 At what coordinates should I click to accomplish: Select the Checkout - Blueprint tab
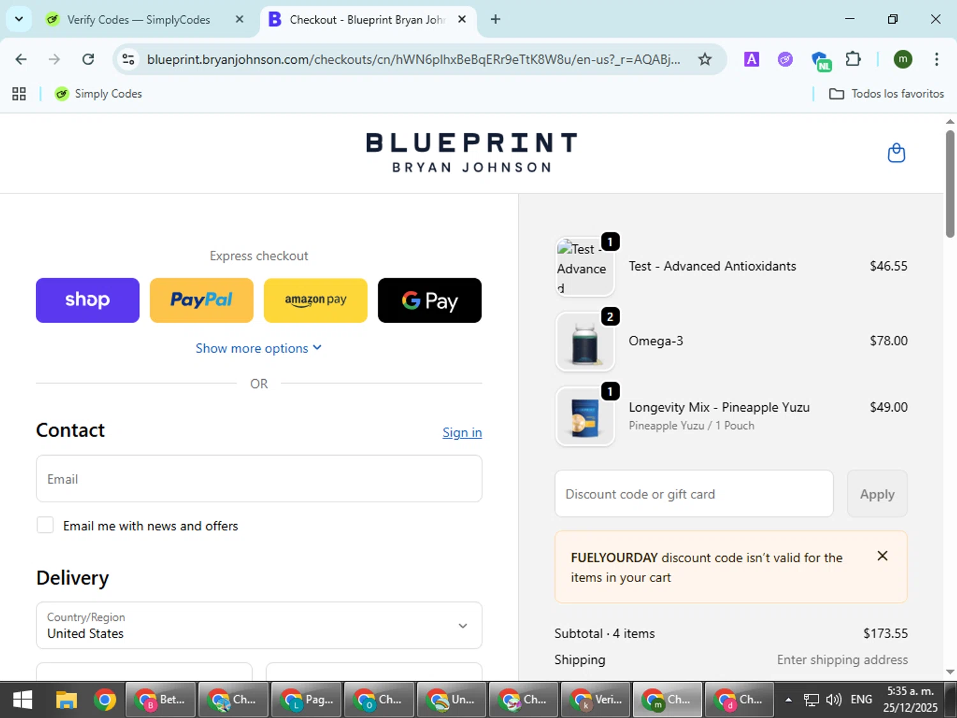(x=369, y=19)
